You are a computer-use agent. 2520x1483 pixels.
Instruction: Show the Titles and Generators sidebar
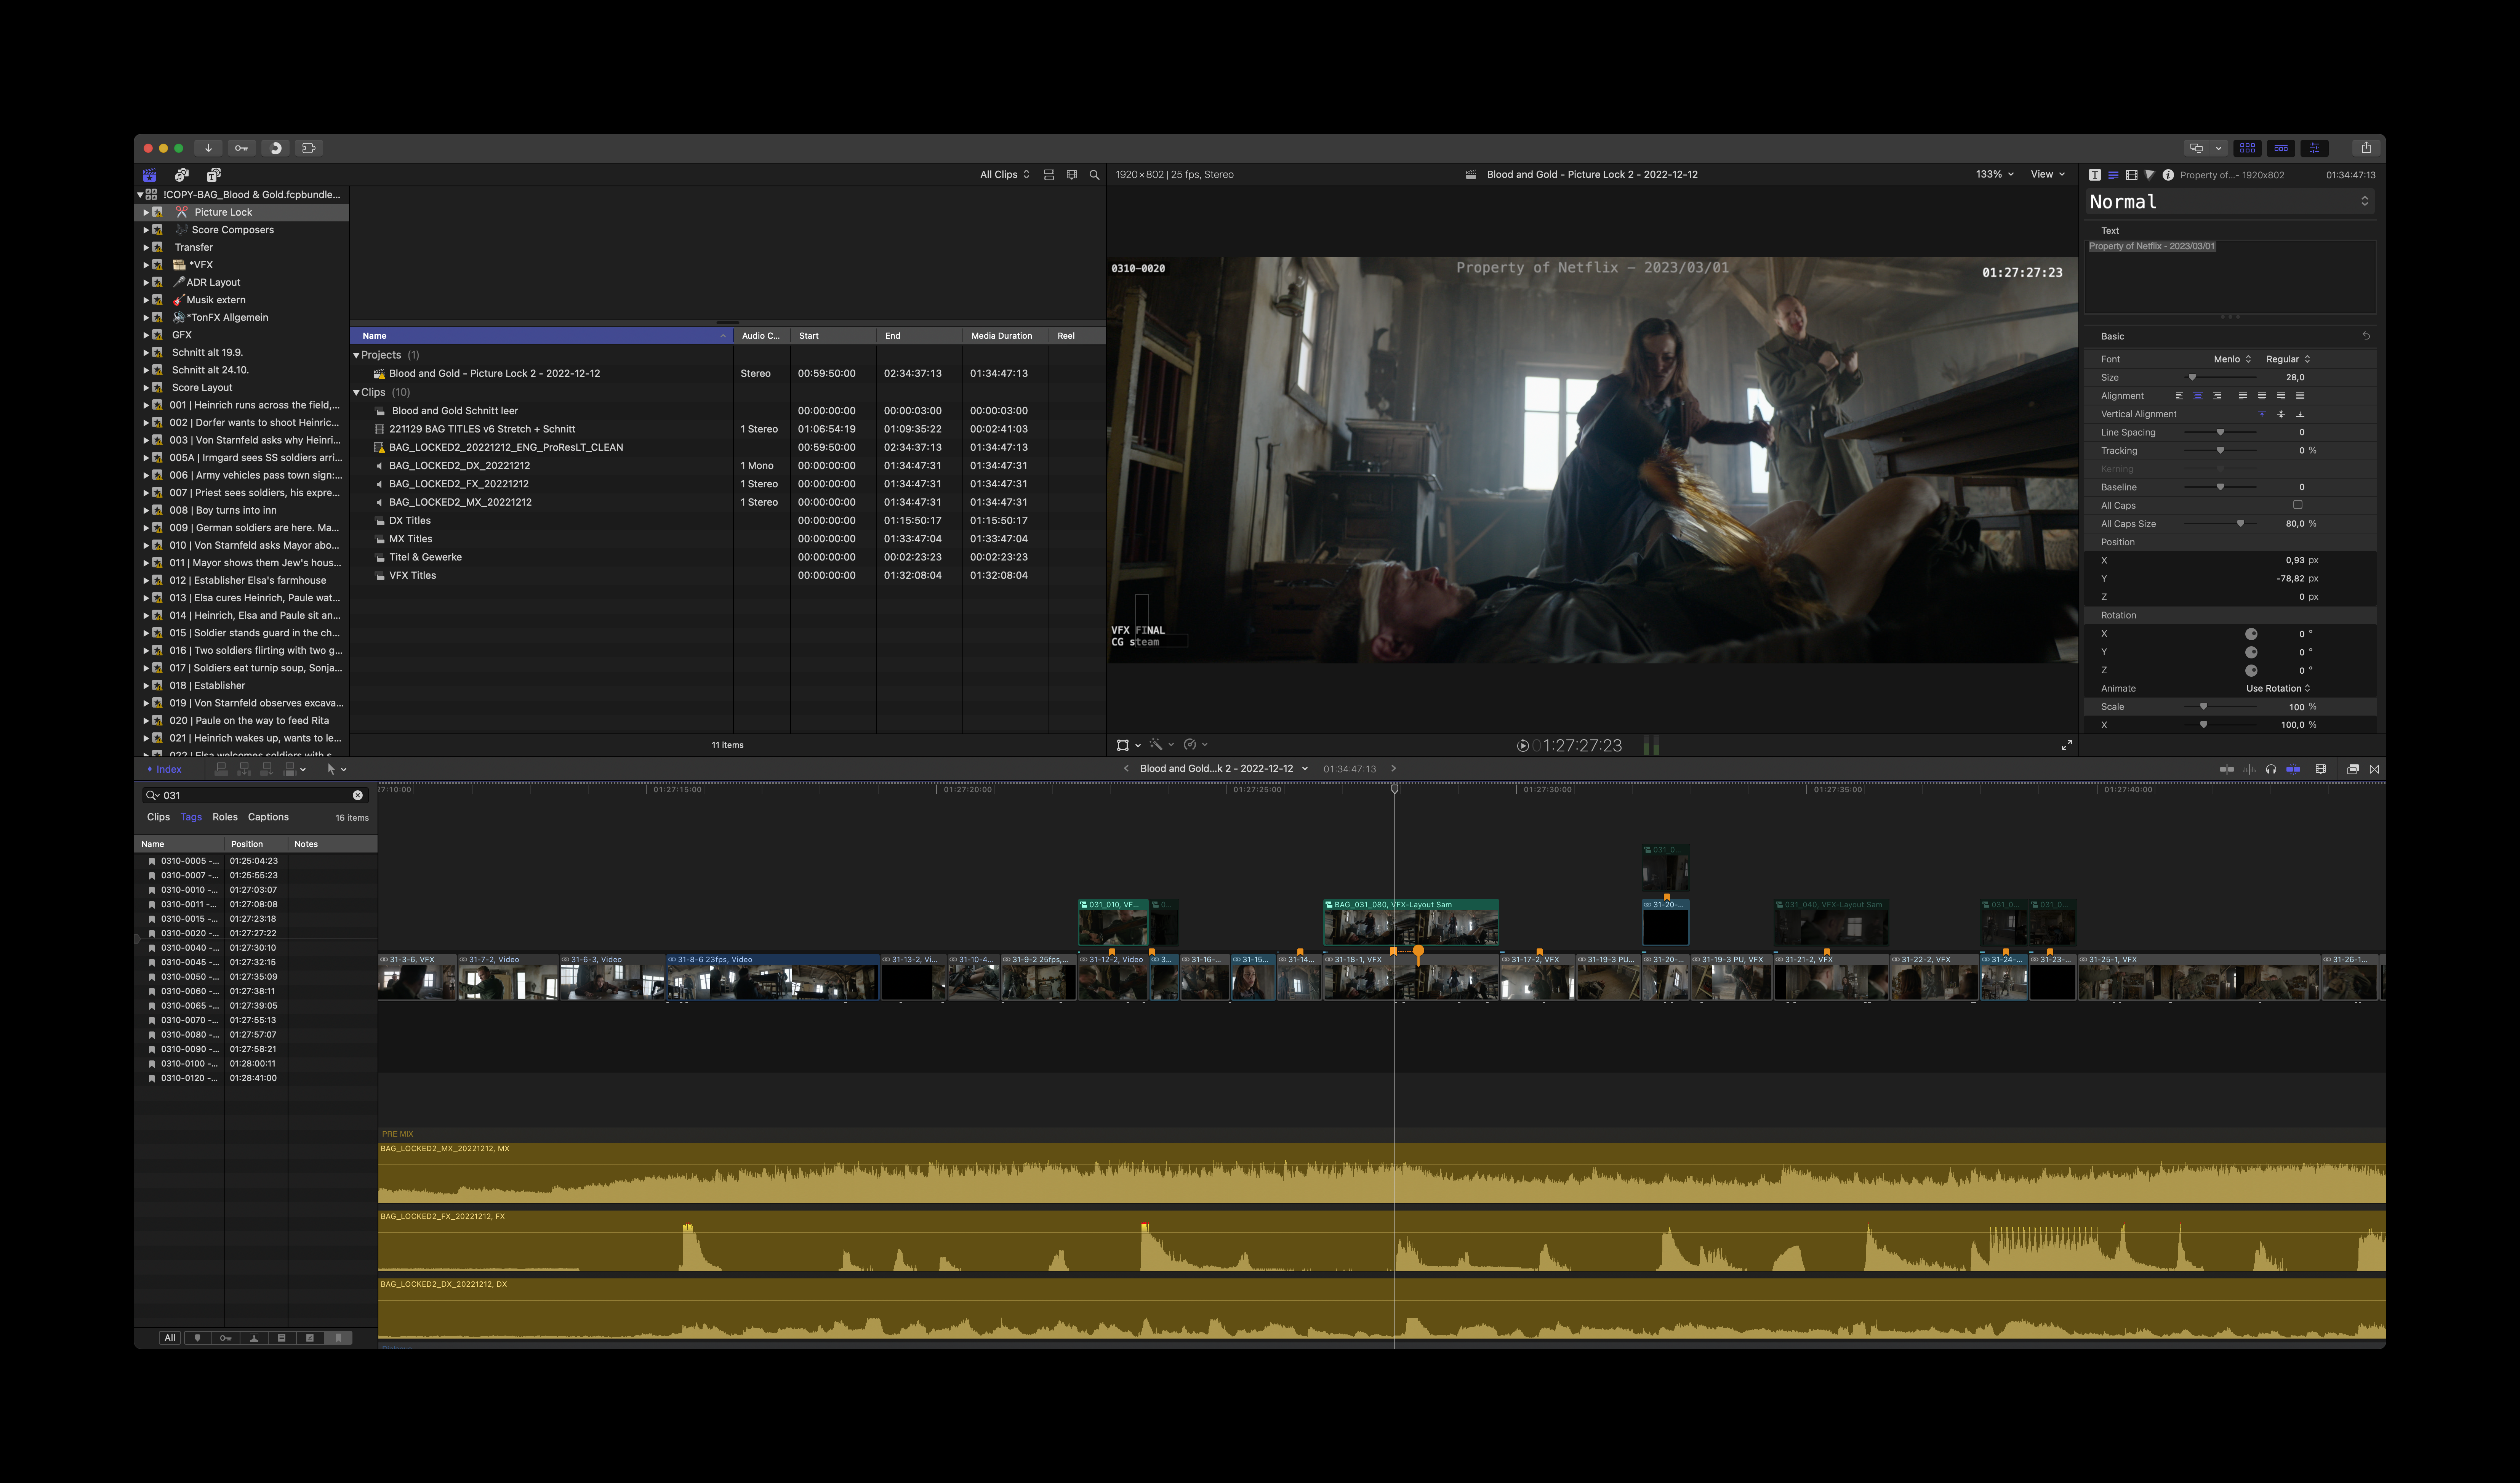click(x=213, y=175)
